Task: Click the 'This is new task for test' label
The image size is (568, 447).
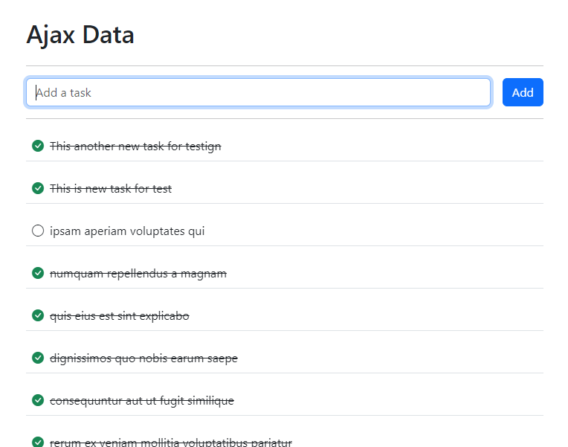Action: point(111,189)
